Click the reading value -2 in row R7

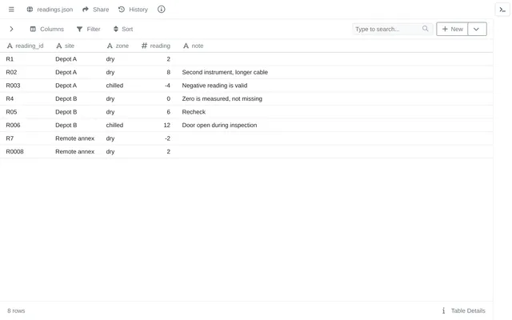(167, 138)
